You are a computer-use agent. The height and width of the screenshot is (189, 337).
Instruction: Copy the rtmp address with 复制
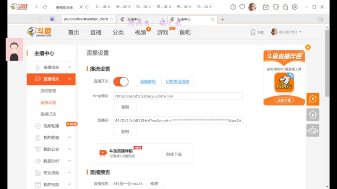pos(125,107)
